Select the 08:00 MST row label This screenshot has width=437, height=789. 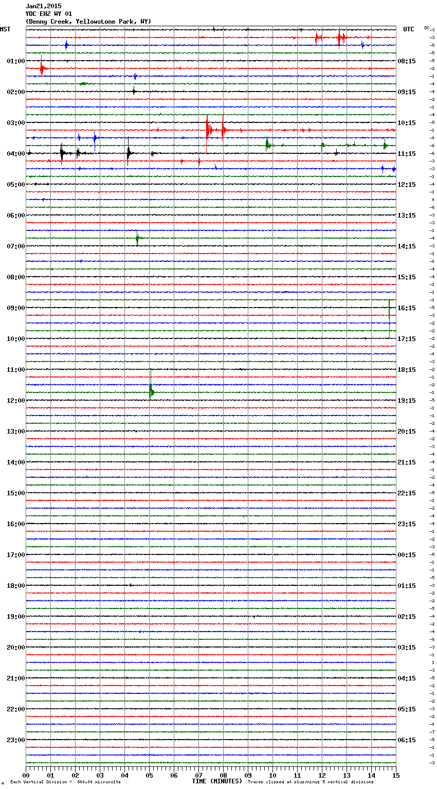point(15,277)
